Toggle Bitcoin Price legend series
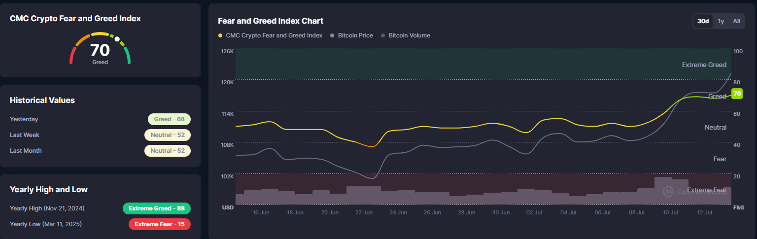Viewport: 757px width, 239px height. (352, 35)
